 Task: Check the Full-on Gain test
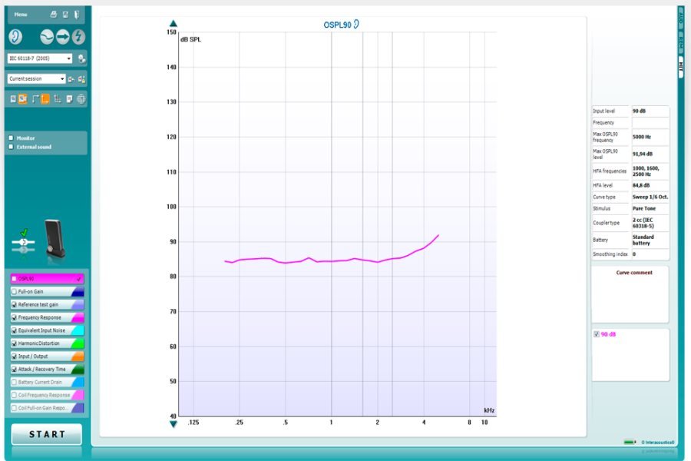pyautogui.click(x=14, y=292)
